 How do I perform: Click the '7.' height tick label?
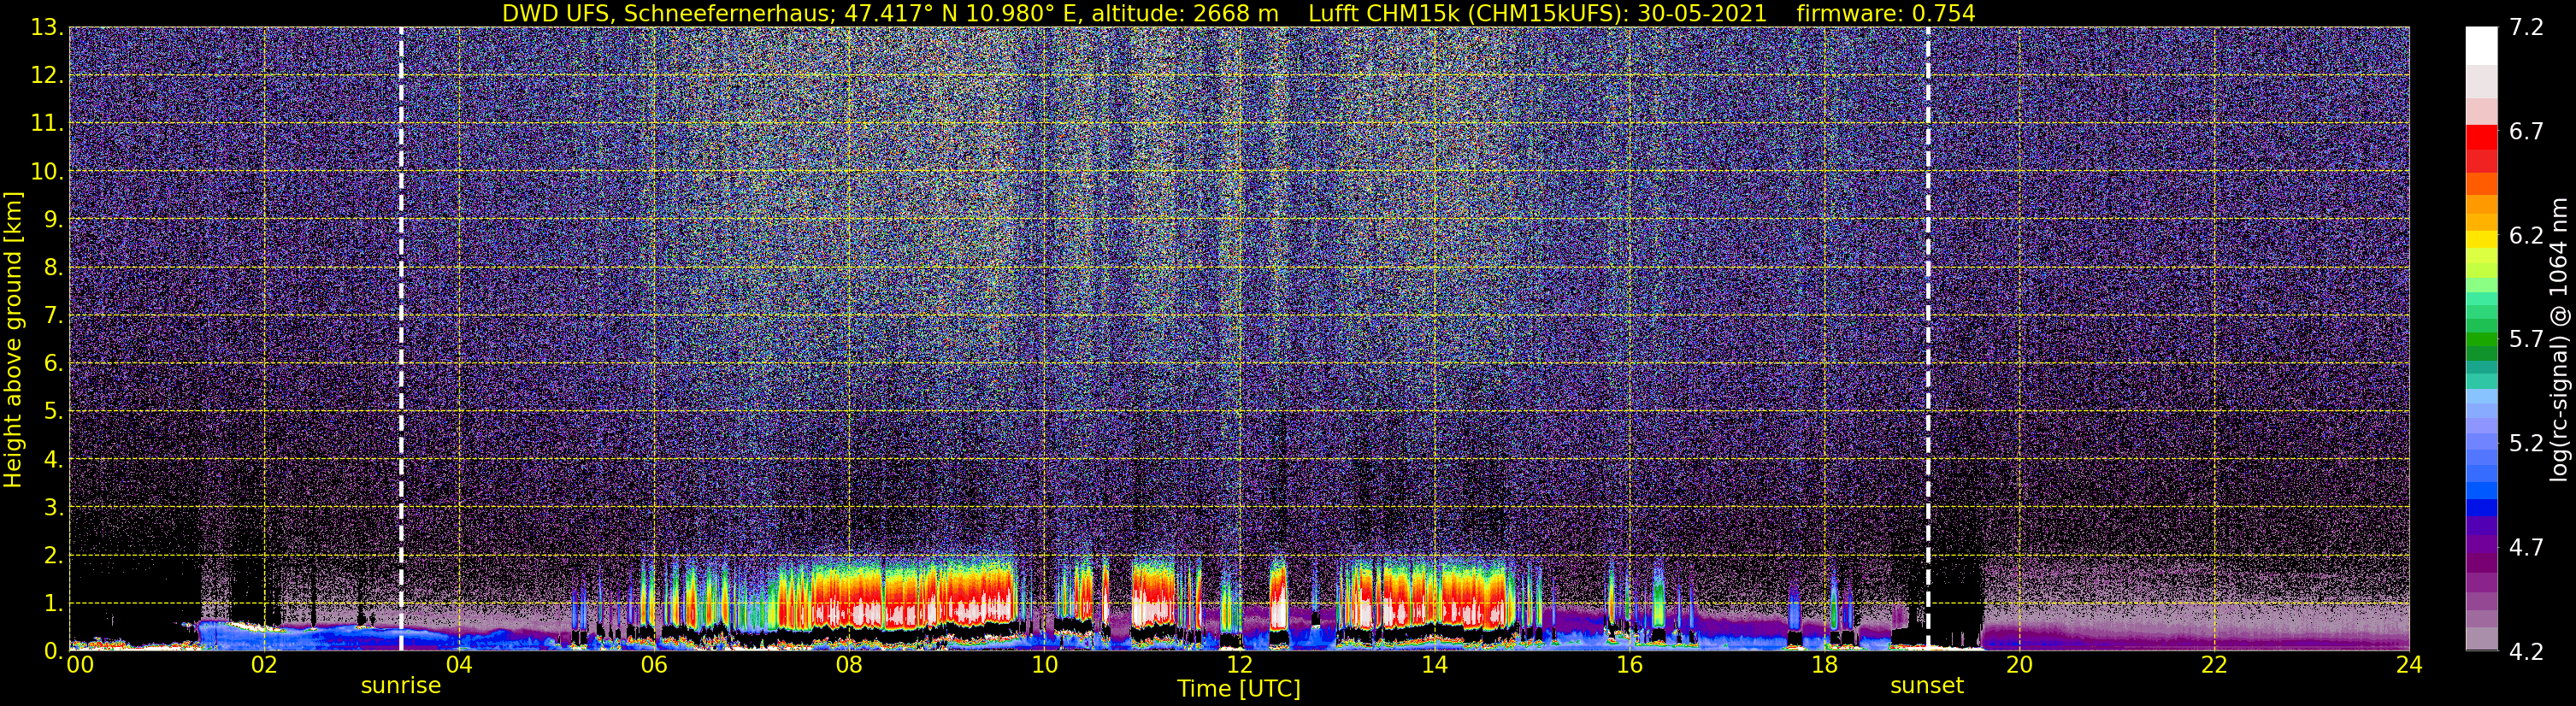click(53, 315)
